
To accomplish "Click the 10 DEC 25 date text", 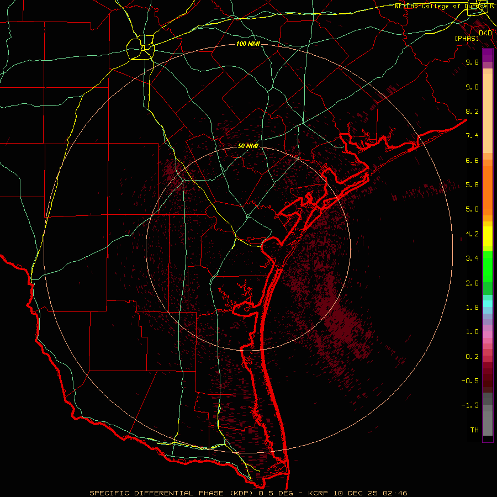I will (x=356, y=493).
